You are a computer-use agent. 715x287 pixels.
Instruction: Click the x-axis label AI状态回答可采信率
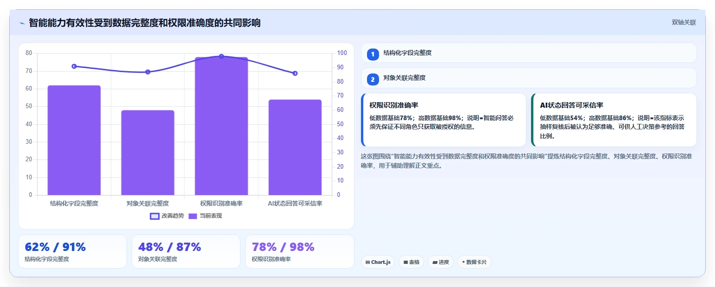pos(295,203)
